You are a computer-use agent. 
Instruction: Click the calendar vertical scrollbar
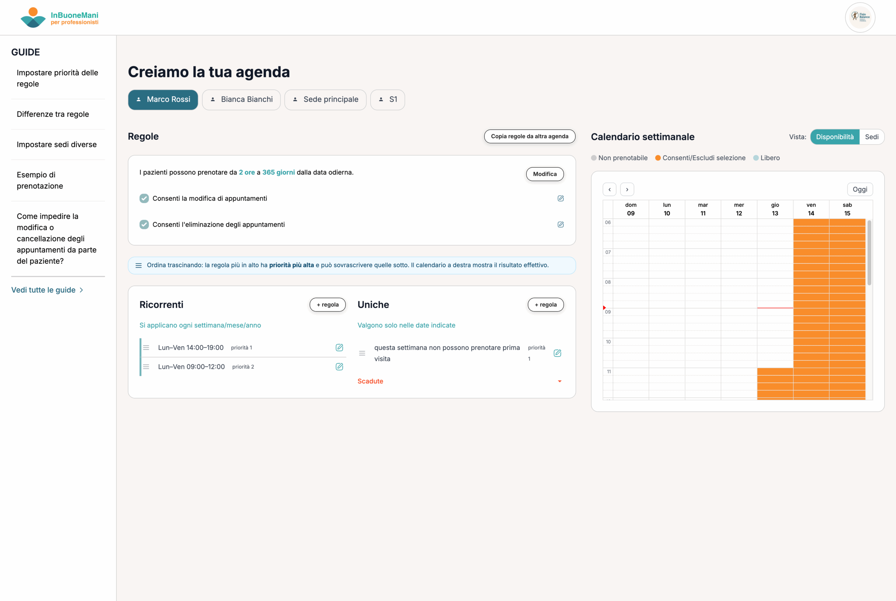(x=869, y=253)
